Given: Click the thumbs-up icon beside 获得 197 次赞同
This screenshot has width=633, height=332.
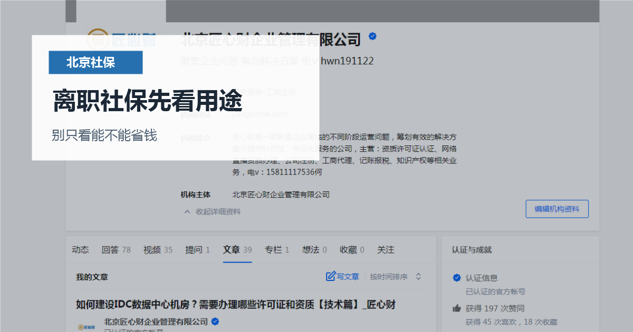Looking at the screenshot, I should click(457, 308).
